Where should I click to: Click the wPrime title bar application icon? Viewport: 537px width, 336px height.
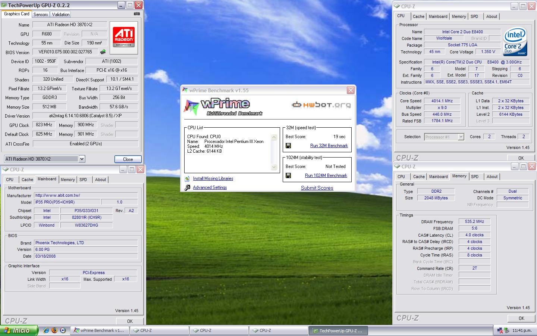pyautogui.click(x=185, y=90)
